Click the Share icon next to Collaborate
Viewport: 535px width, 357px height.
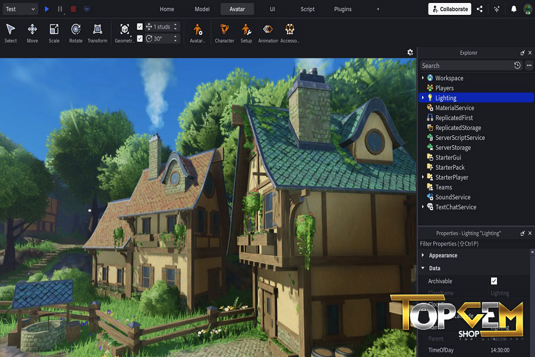pos(480,9)
